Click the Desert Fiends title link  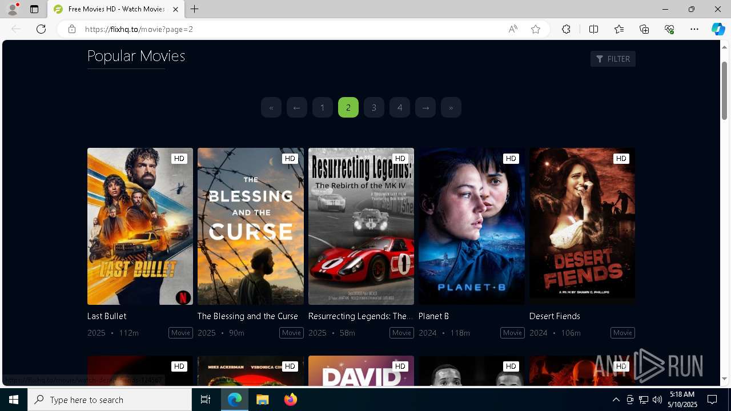pyautogui.click(x=555, y=316)
